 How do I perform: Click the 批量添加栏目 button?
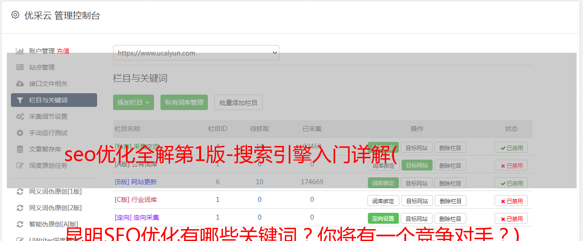238,102
